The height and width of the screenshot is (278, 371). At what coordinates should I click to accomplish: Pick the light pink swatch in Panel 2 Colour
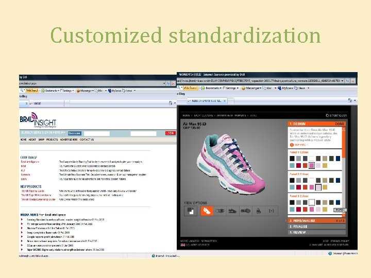click(x=318, y=187)
